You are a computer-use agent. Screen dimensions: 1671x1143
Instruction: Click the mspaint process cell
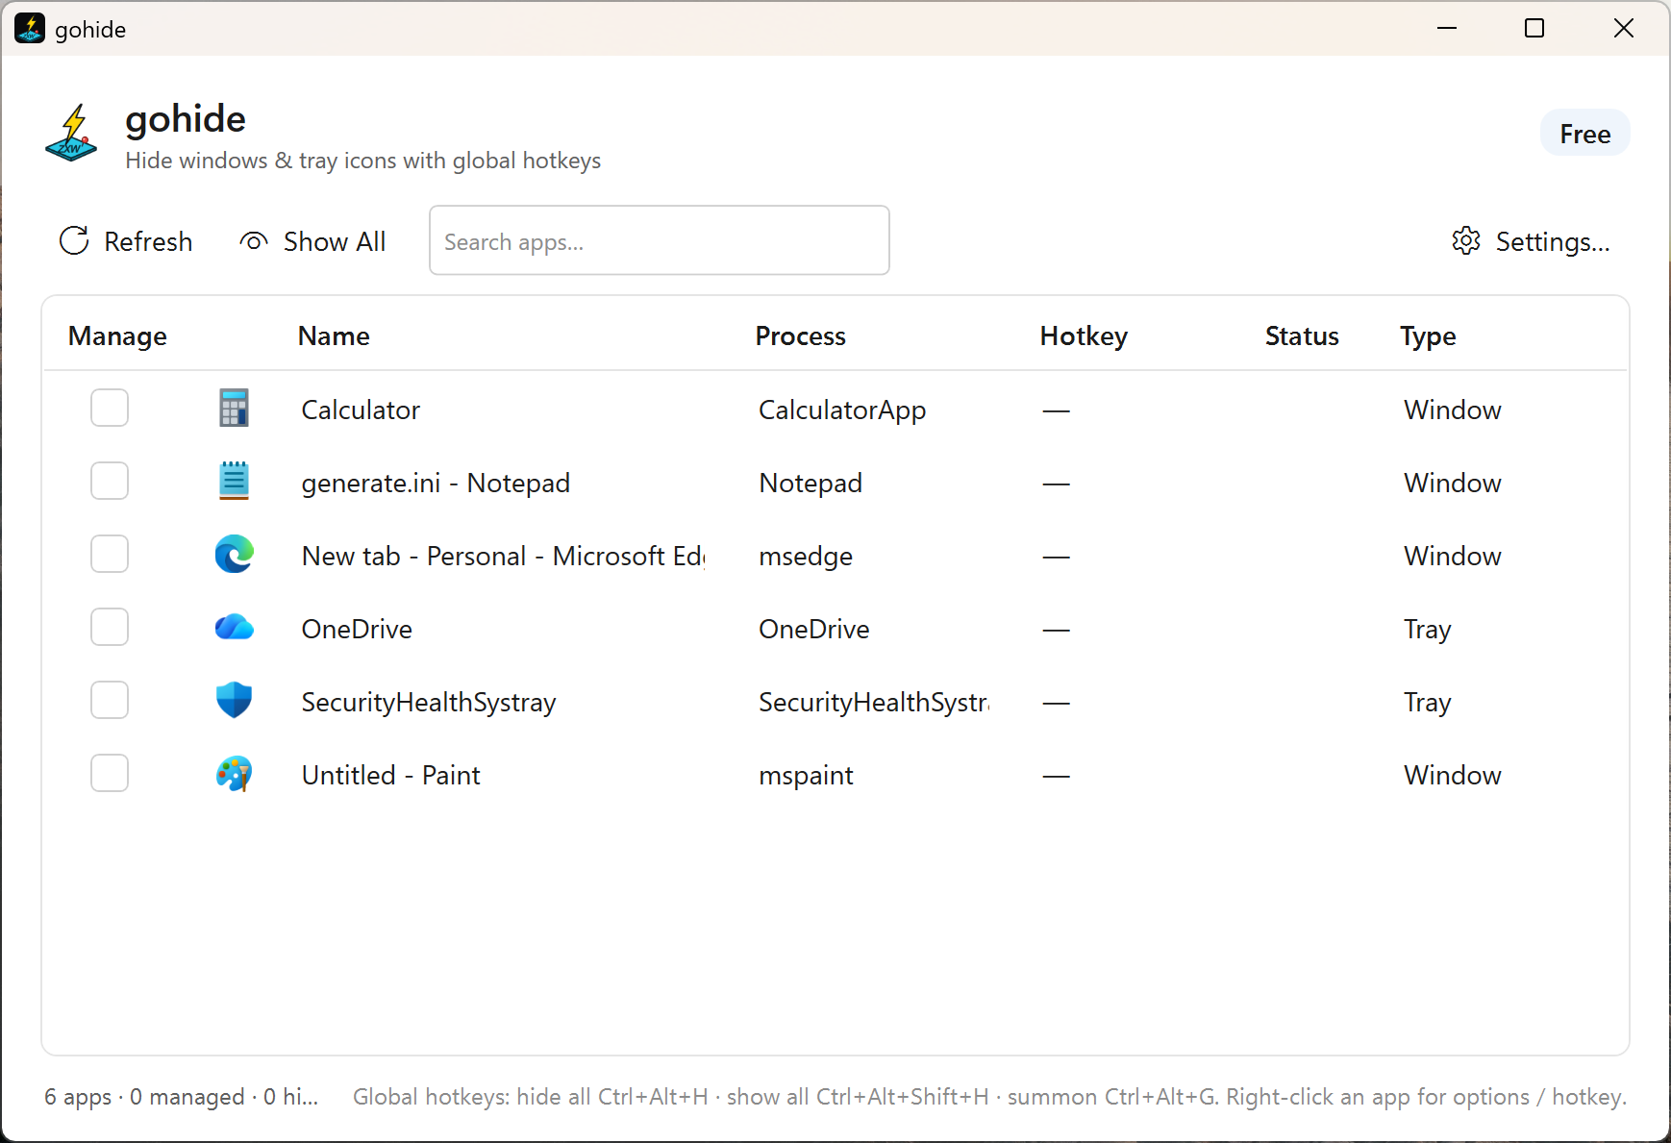pos(806,775)
